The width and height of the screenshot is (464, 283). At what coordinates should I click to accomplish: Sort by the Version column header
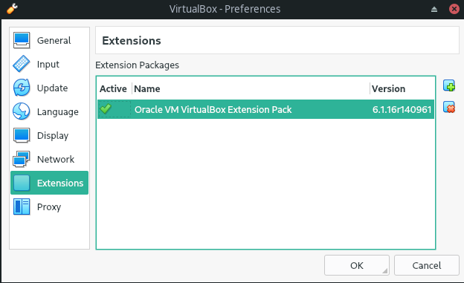[x=388, y=88]
